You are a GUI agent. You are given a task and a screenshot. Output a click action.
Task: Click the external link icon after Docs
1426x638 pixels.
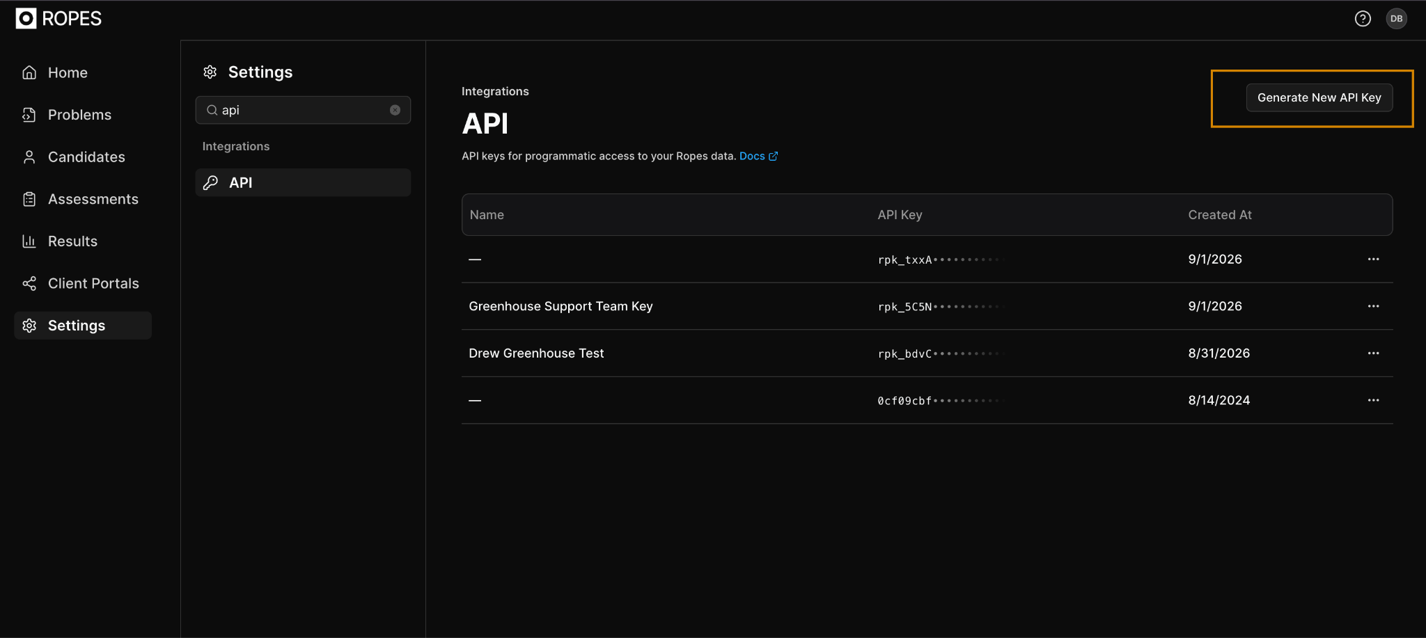coord(773,156)
